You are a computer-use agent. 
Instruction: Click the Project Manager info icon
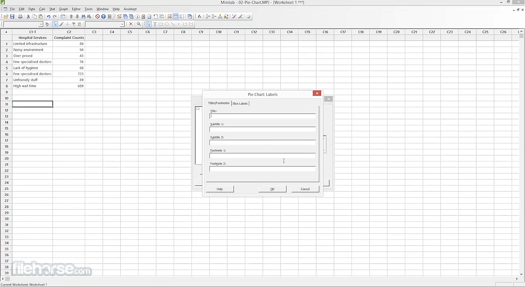coord(137,16)
